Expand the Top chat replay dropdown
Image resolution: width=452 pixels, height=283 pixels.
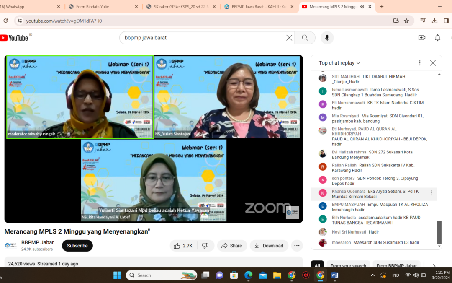[x=339, y=63]
